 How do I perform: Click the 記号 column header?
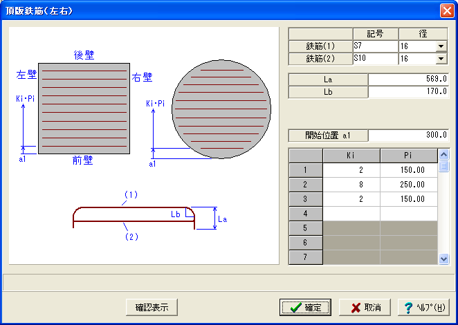pos(376,34)
